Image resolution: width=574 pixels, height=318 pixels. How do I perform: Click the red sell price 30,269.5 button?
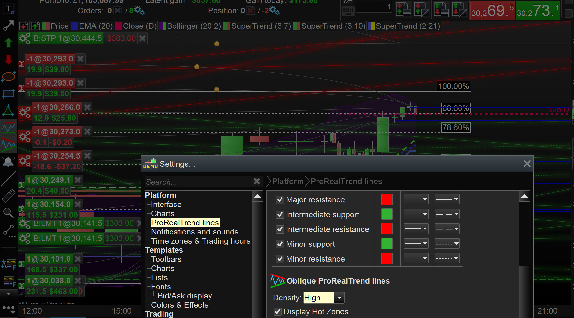pos(492,11)
